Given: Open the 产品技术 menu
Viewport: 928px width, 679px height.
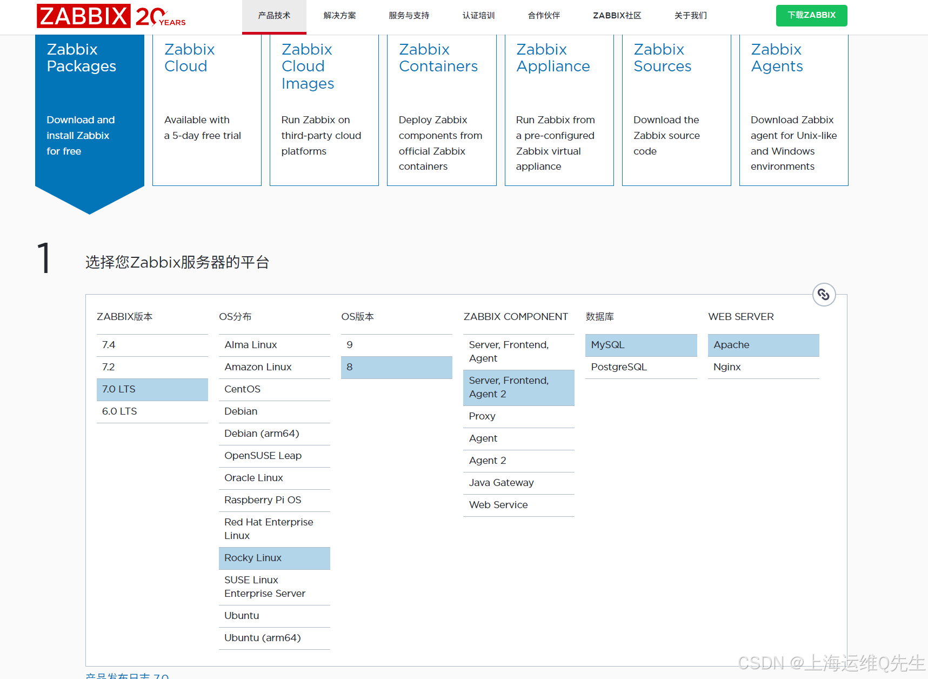Looking at the screenshot, I should pyautogui.click(x=274, y=16).
